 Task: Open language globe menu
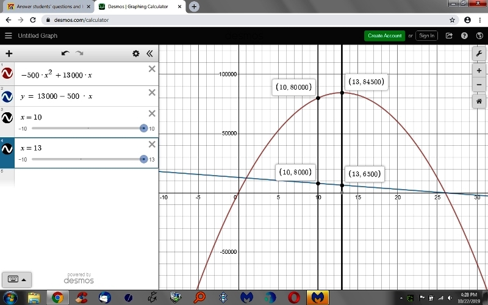[x=479, y=36]
